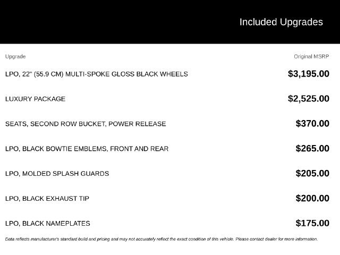Select LPO, Molded Splash Guards item
The height and width of the screenshot is (255, 340).
57,174
